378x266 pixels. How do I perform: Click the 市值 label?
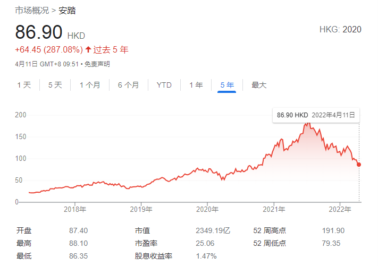pos(142,230)
